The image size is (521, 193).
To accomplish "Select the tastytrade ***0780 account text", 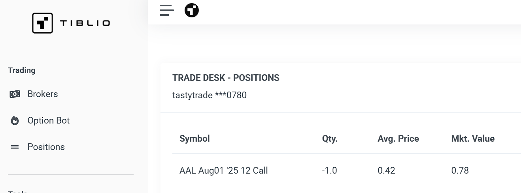I will pyautogui.click(x=210, y=95).
